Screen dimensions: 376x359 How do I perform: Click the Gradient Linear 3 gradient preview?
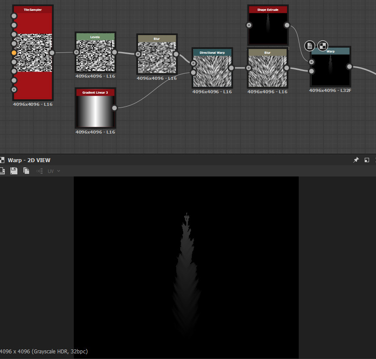coord(95,110)
